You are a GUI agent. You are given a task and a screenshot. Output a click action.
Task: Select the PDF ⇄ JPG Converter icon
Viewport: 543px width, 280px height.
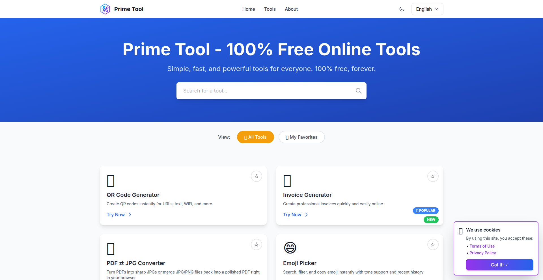coord(111,249)
